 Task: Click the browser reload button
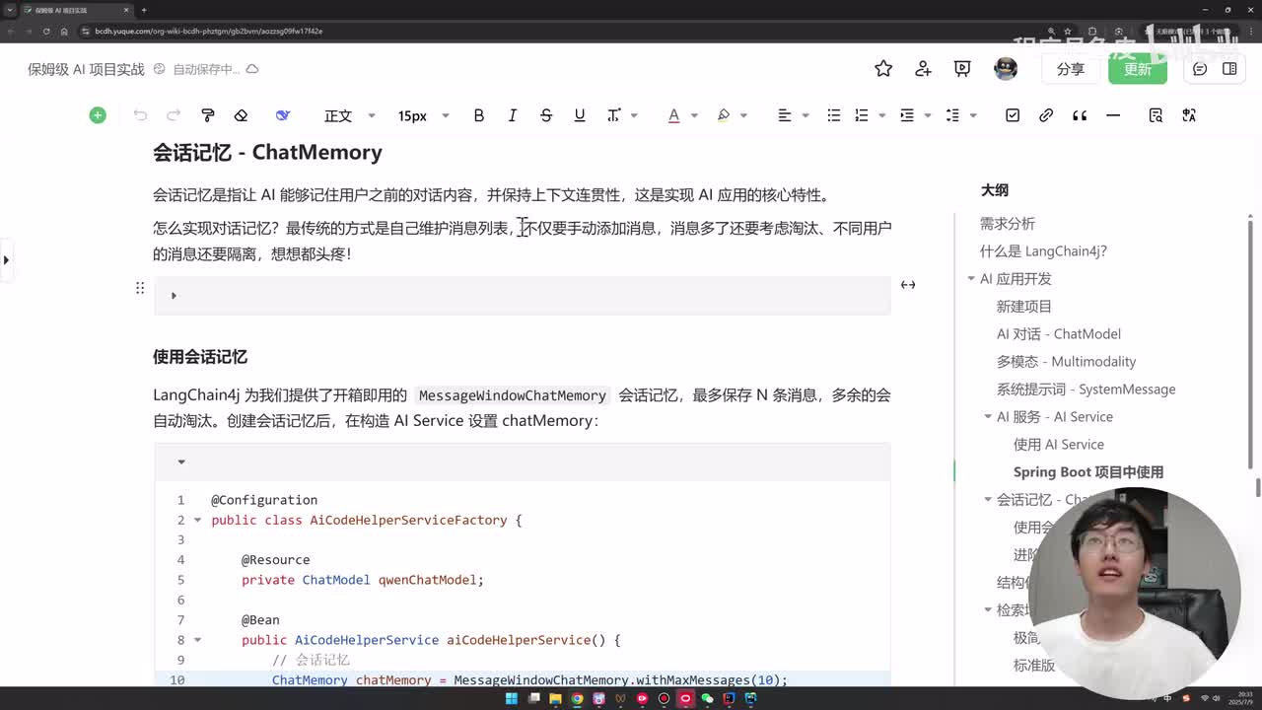click(45, 31)
